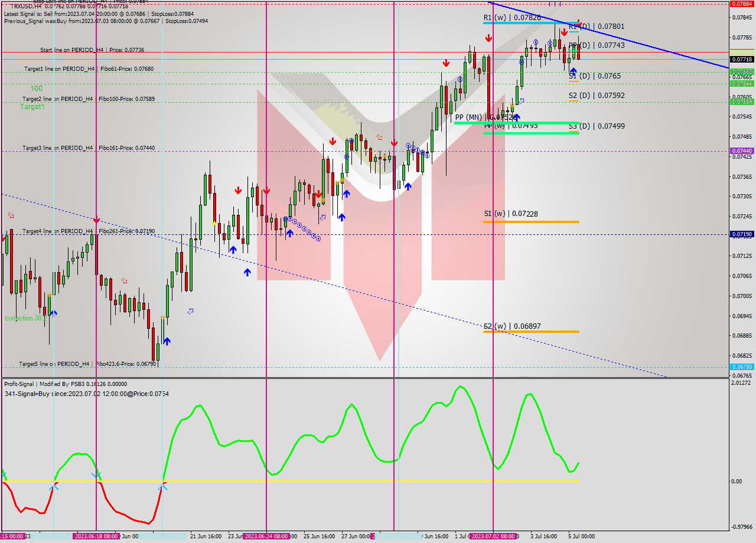Select the Target4 line Fibo261-Price 0.07190 label
The height and width of the screenshot is (543, 756).
click(x=89, y=231)
